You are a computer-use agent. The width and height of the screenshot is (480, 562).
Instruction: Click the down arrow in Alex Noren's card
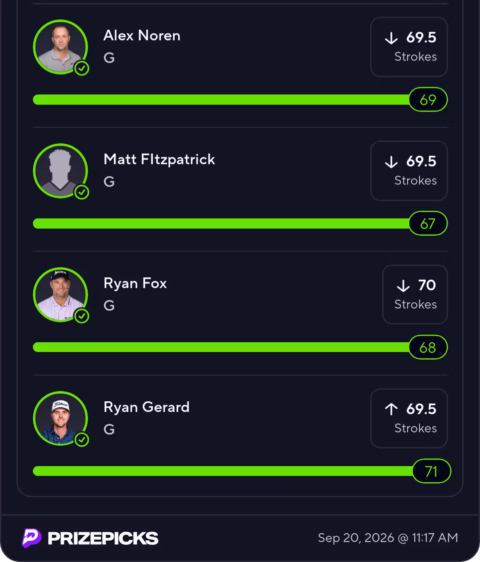391,38
